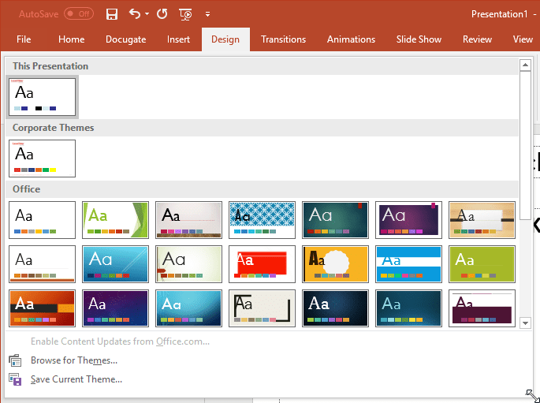Image resolution: width=540 pixels, height=403 pixels.
Task: Apply the Corporate Themes thumbnail
Action: [43, 159]
